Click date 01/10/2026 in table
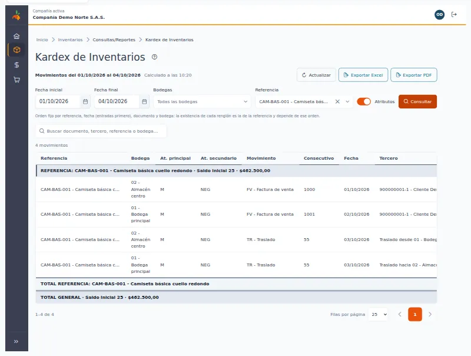 (x=357, y=189)
